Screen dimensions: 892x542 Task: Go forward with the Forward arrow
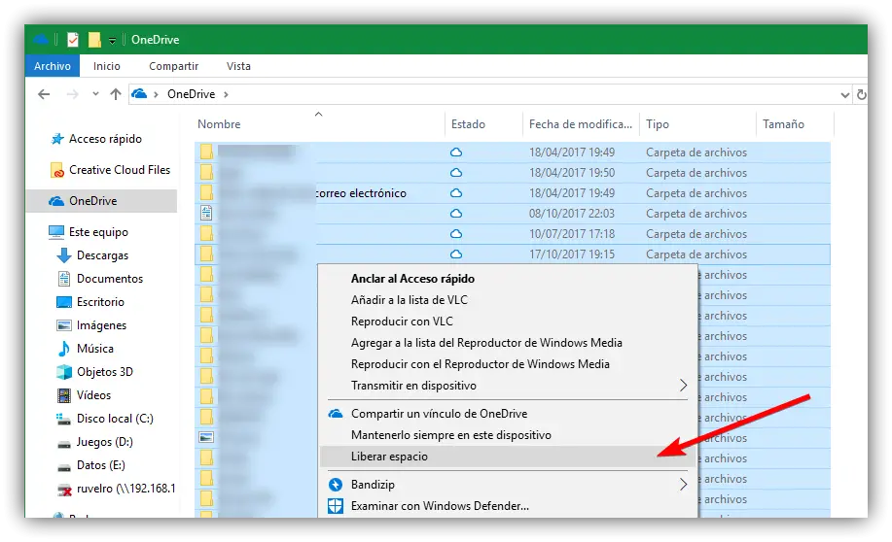(72, 94)
